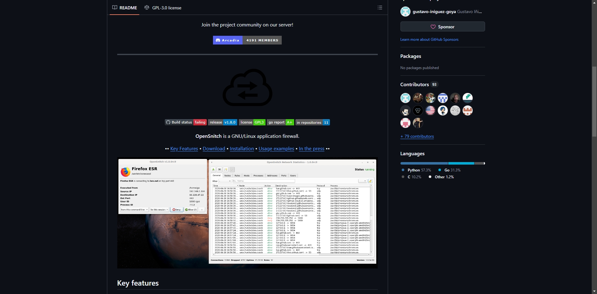Open the dark close-up face photo avatar
Viewport: 597px width, 294px height.
coord(455,98)
